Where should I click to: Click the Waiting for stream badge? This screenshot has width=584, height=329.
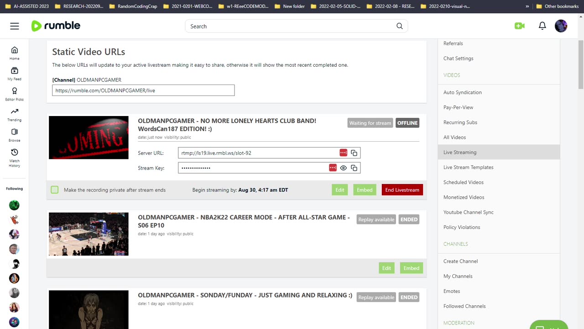[370, 123]
